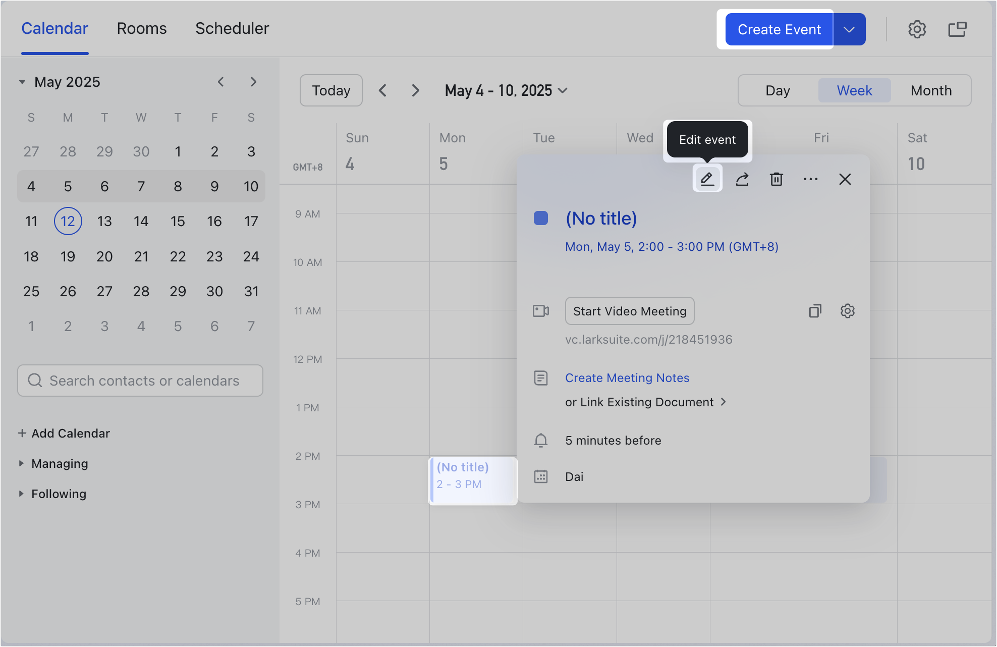The width and height of the screenshot is (997, 647).
Task: Select May 21 in the mini calendar
Action: coord(141,256)
